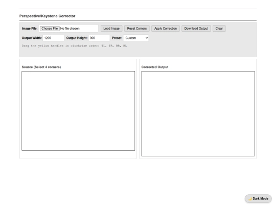Click 'Perspective/Keystone Corrector' heading
Screen dimensions: 276x207
[x=47, y=16]
